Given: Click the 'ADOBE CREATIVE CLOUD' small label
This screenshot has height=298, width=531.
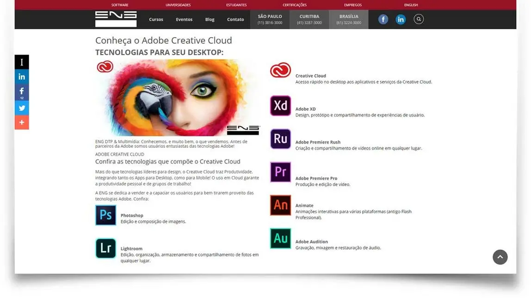Looking at the screenshot, I should 119,154.
